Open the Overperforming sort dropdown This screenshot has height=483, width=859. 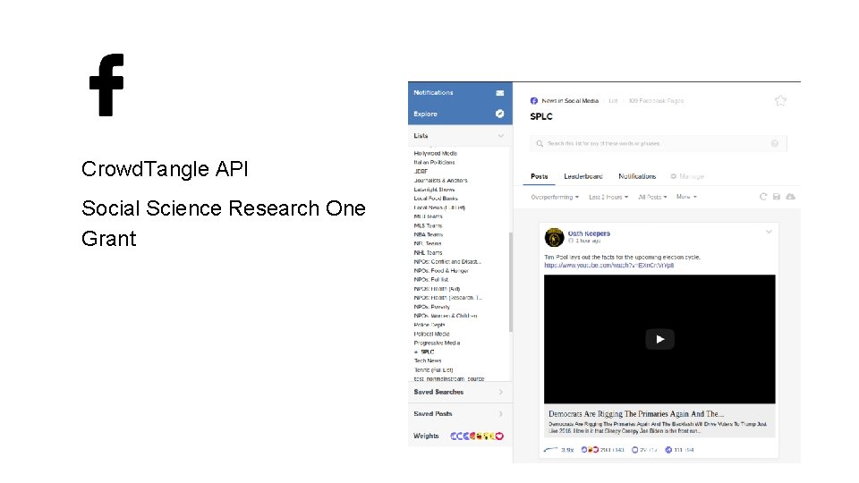555,197
